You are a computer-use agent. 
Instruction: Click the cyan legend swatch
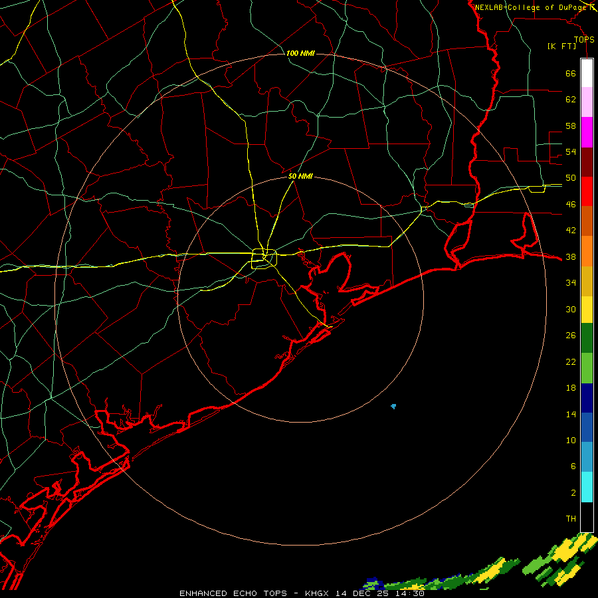click(587, 487)
